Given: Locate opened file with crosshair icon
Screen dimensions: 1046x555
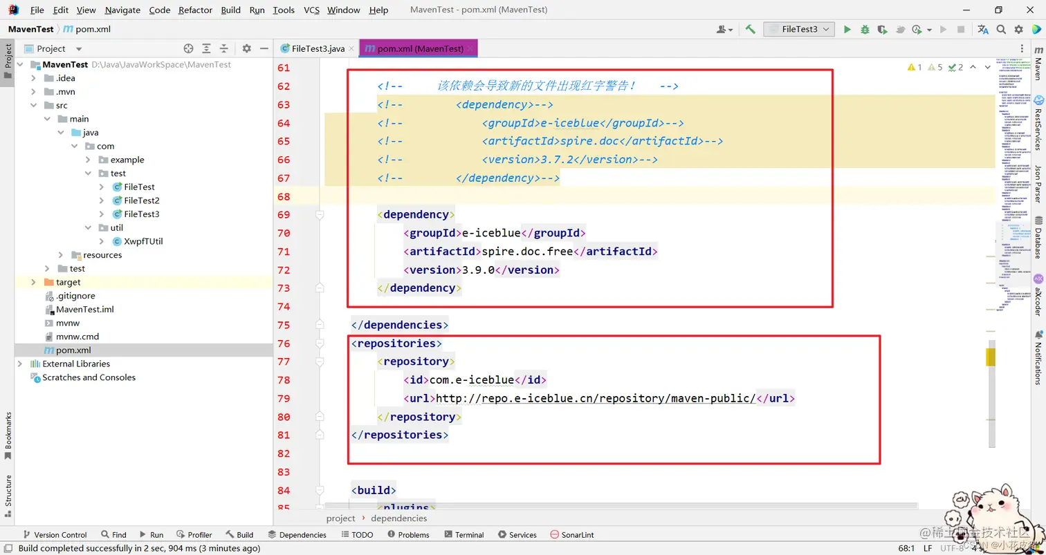Looking at the screenshot, I should [x=188, y=48].
